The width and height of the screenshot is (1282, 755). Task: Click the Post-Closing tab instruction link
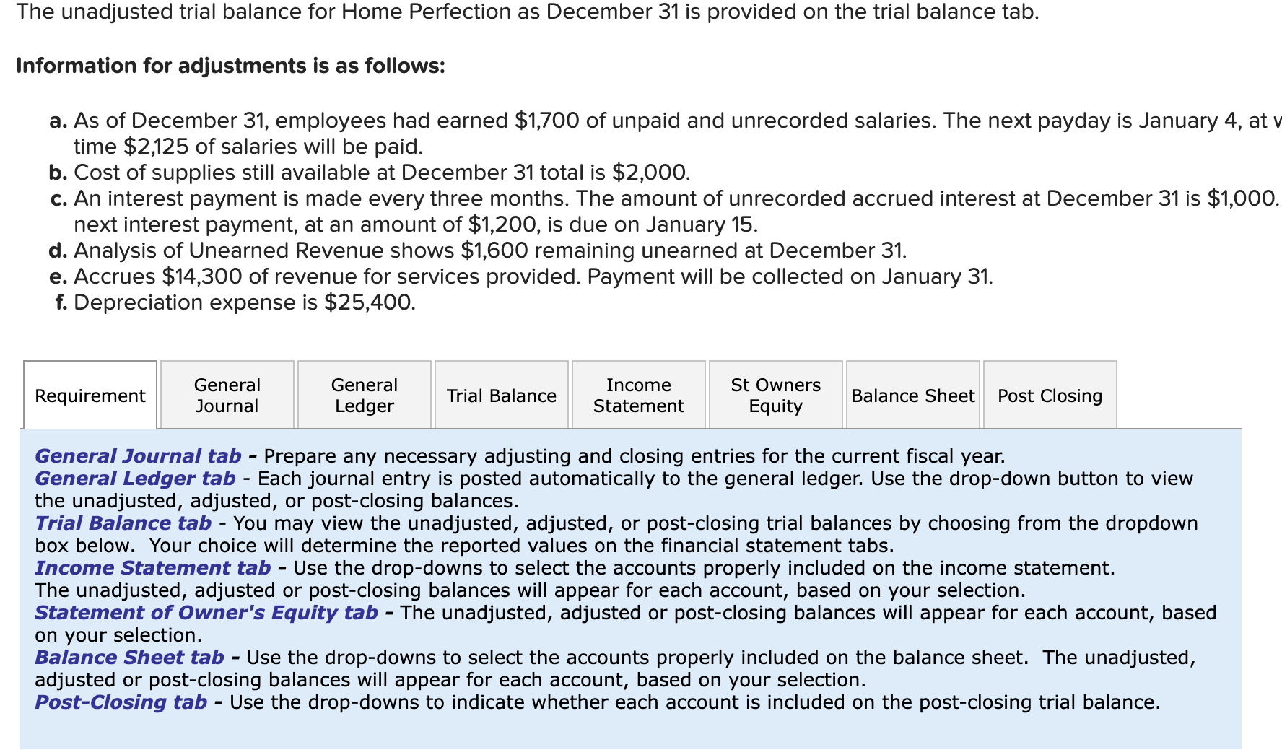119,702
